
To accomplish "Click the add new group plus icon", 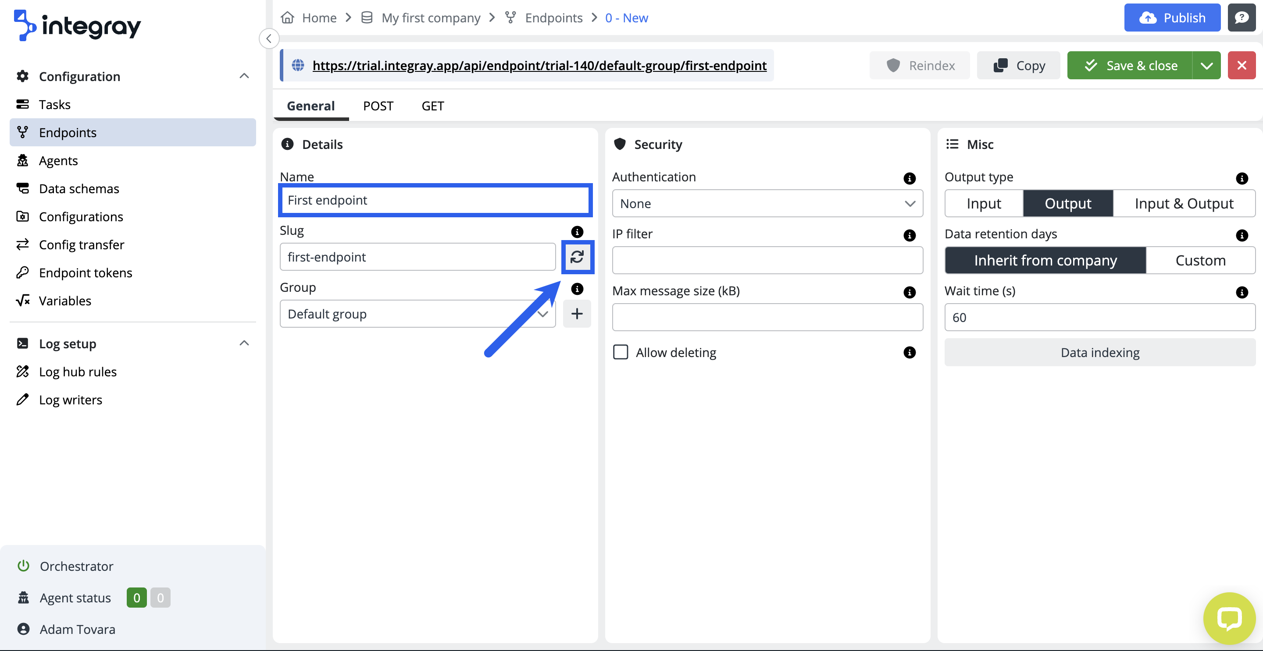I will 577,314.
